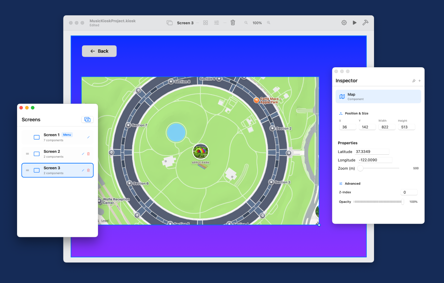
Task: Build project with hammer icon
Action: [x=365, y=23]
